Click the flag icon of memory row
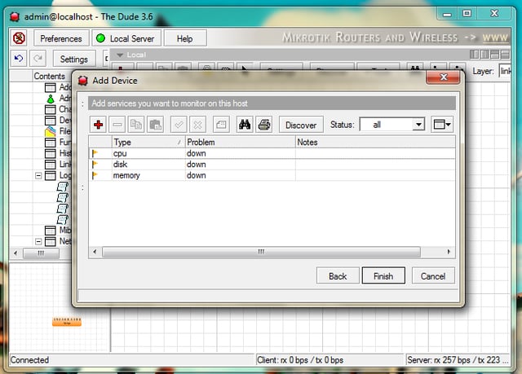This screenshot has height=374, width=522. 95,175
